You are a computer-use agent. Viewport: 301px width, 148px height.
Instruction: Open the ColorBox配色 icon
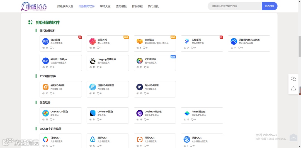coord(93,113)
